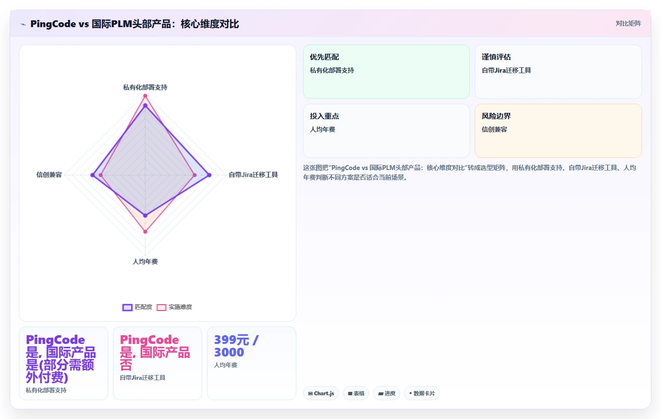Click the 人均年费 radar axis label
Image resolution: width=661 pixels, height=419 pixels.
145,262
